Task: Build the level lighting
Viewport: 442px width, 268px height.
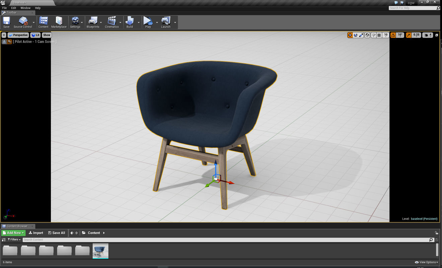Action: [130, 22]
